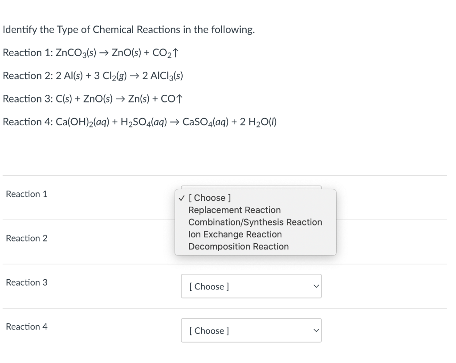The height and width of the screenshot is (363, 456).
Task: Click the ZnCO3 decomposition equation text
Action: point(91,52)
